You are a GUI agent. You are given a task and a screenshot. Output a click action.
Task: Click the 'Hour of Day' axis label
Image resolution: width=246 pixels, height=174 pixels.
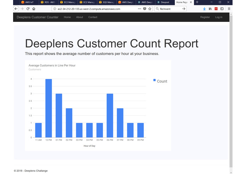(90, 146)
